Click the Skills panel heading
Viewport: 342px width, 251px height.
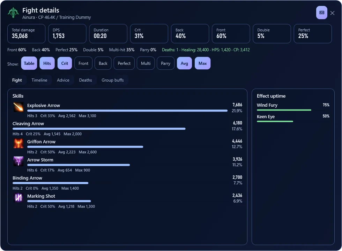click(18, 96)
